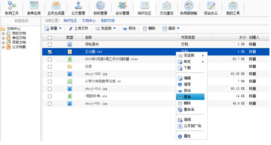Open the 协同工作 module icon
This screenshot has height=145, width=271.
(12, 5)
